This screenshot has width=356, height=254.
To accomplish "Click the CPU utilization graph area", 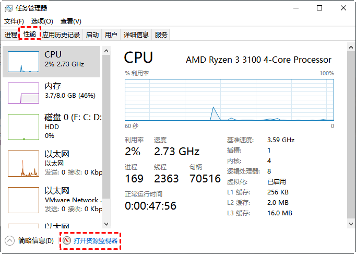I will pyautogui.click(x=229, y=99).
